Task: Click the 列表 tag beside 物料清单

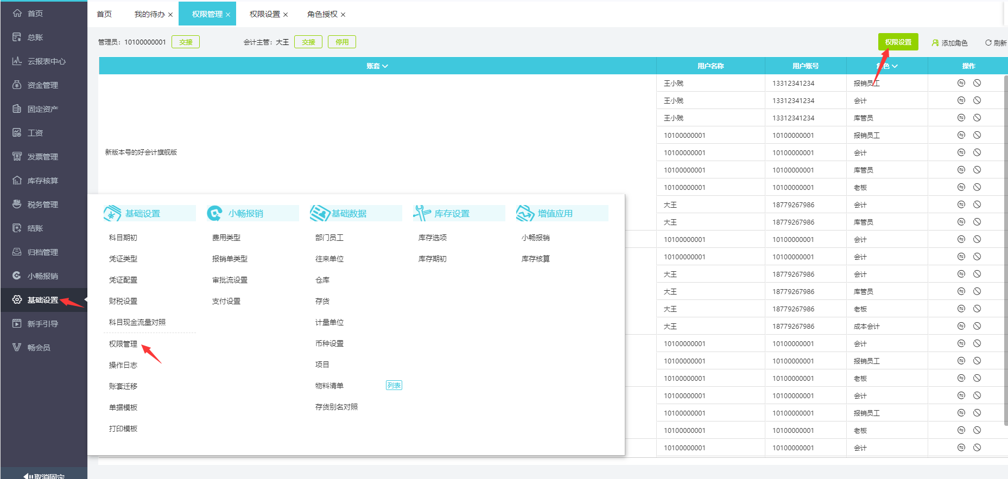Action: pos(394,386)
